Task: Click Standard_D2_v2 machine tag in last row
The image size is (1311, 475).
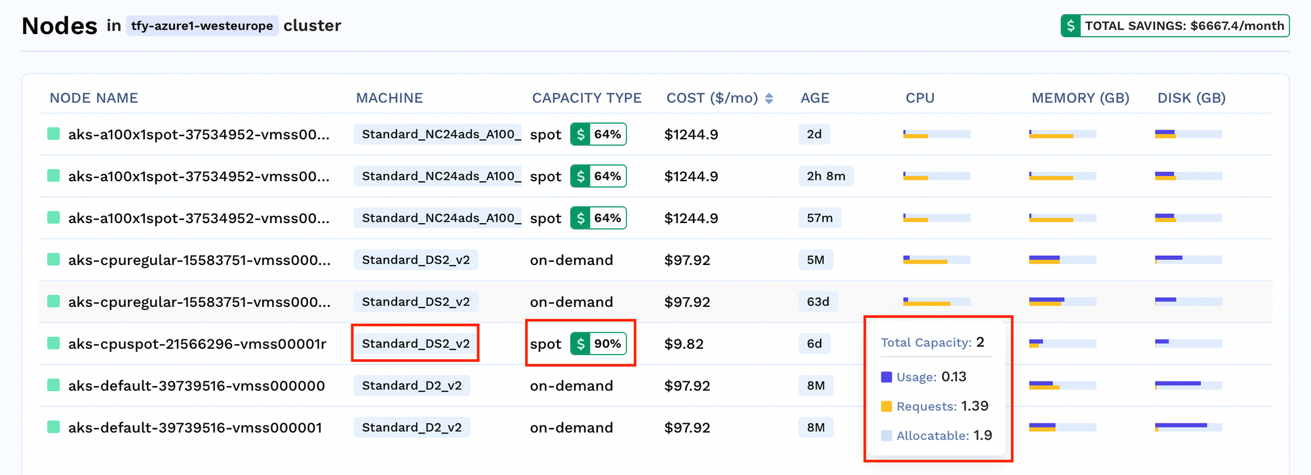Action: (x=412, y=427)
